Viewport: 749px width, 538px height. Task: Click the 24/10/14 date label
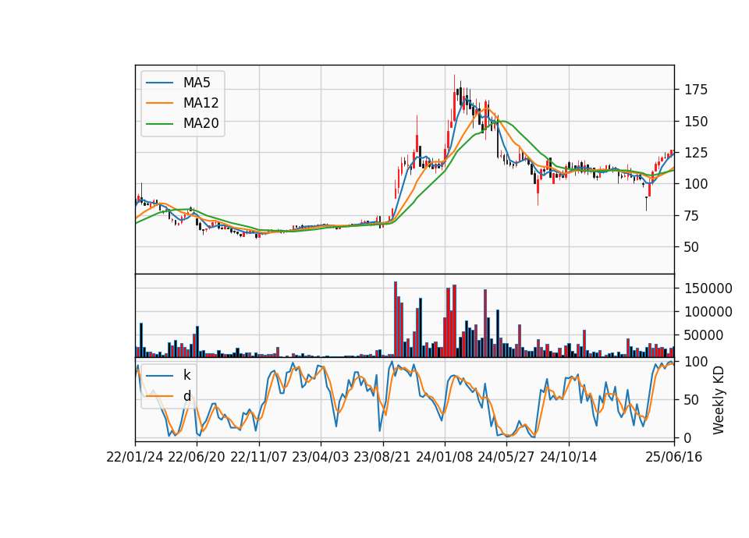pyautogui.click(x=569, y=457)
